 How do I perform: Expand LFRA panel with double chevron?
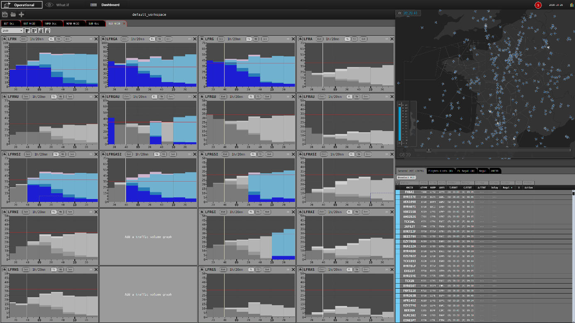[x=386, y=39]
